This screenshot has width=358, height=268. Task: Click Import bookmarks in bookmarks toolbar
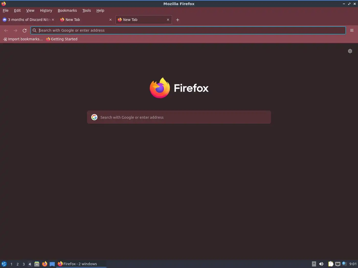pos(23,39)
